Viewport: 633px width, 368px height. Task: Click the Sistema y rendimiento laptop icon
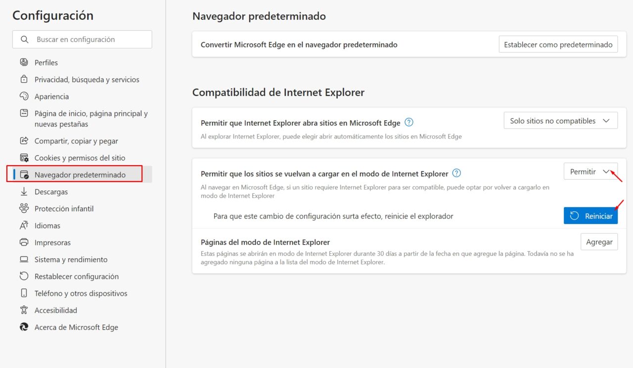point(24,259)
